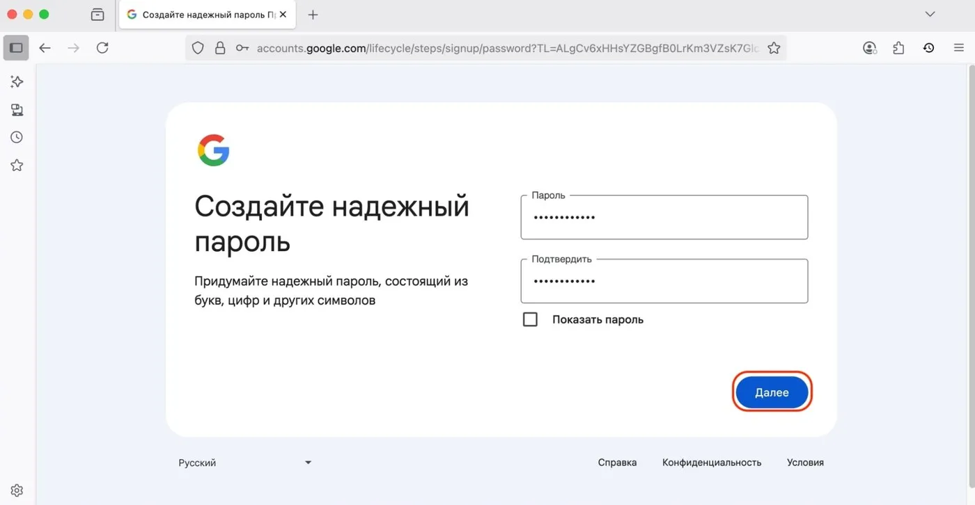975x505 pixels.
Task: Open the "Конфиденциальность" link
Action: point(712,463)
